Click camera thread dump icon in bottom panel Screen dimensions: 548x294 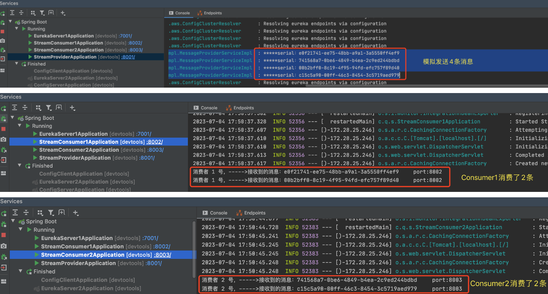pos(4,246)
